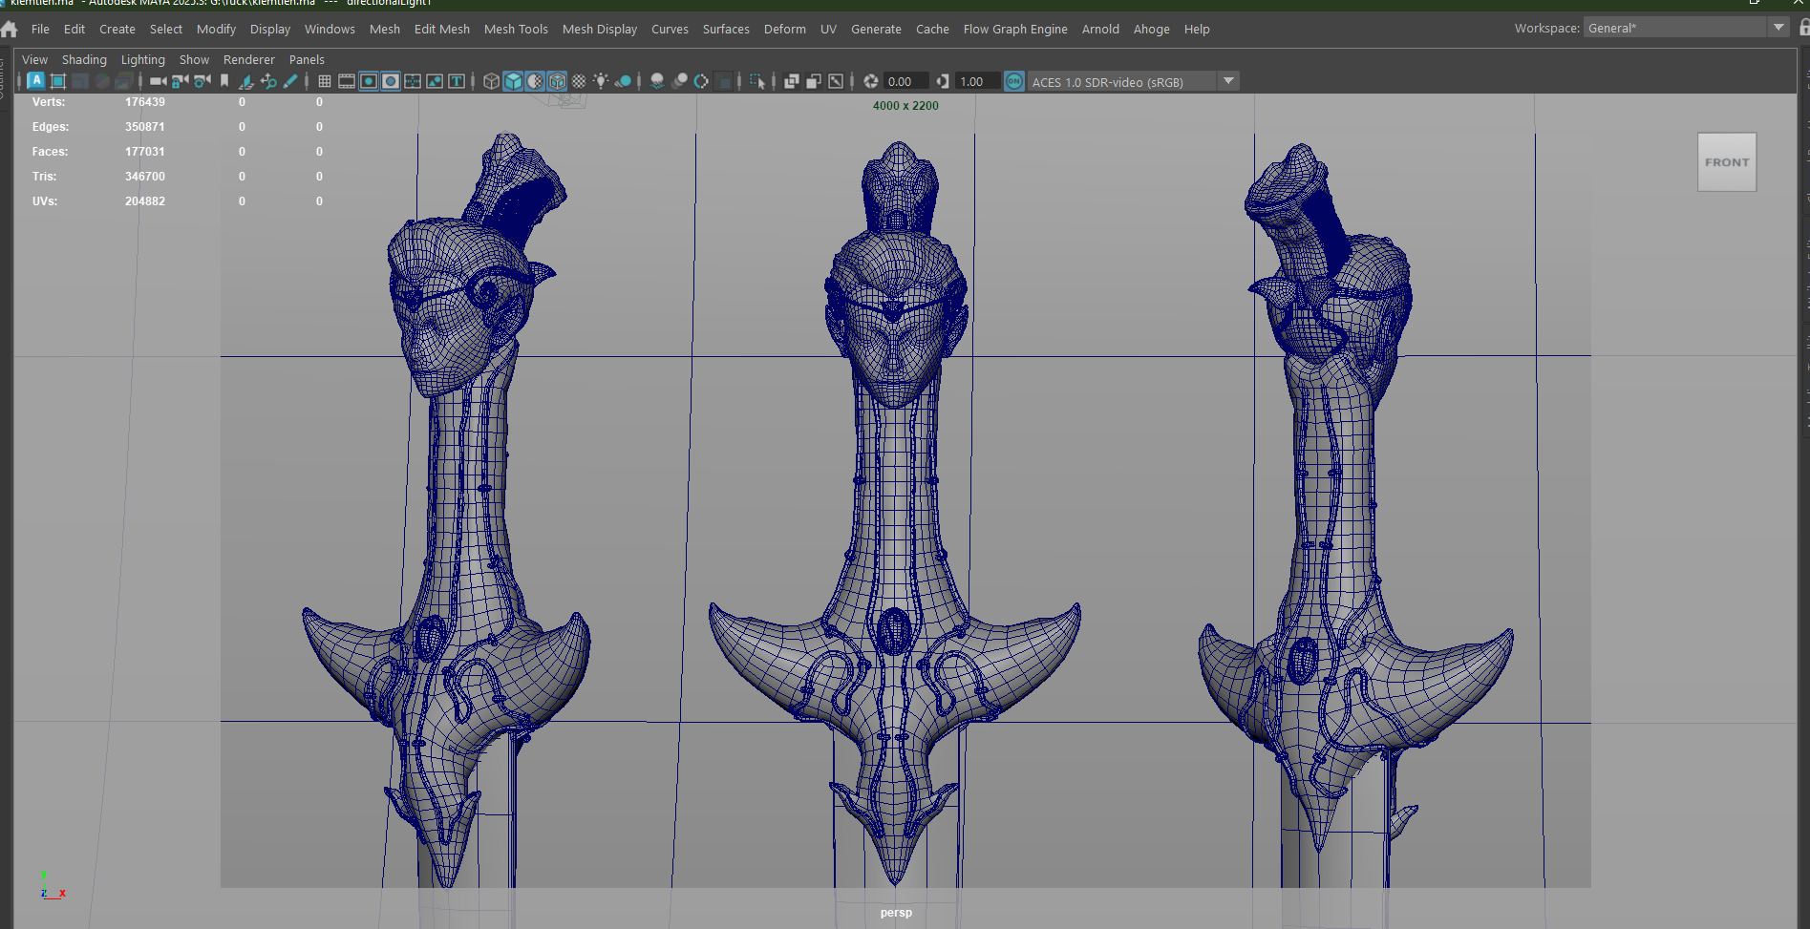The image size is (1810, 929).
Task: Click the 'persp' camera label
Action: pyautogui.click(x=896, y=913)
